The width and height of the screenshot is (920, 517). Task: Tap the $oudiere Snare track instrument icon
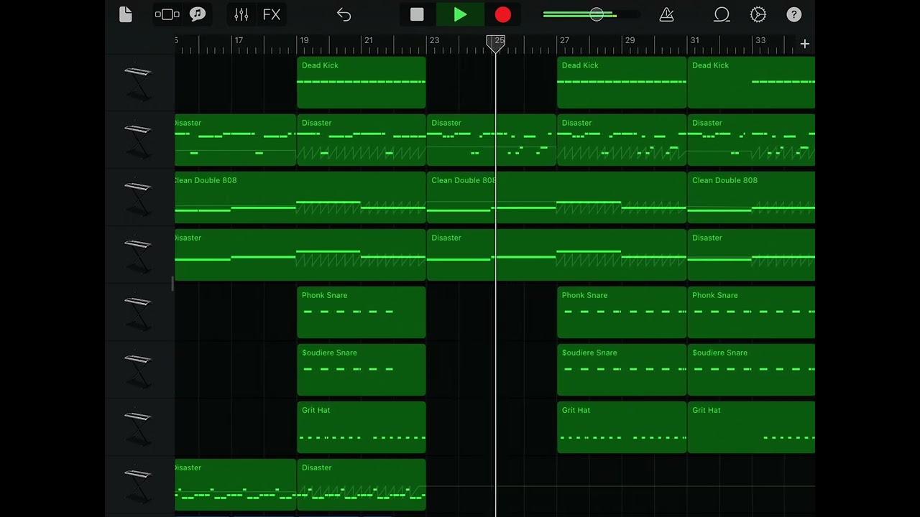(x=139, y=370)
